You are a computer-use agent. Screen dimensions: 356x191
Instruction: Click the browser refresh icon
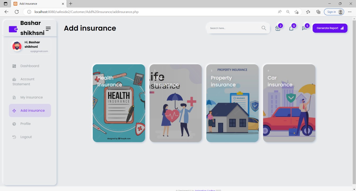pyautogui.click(x=17, y=12)
